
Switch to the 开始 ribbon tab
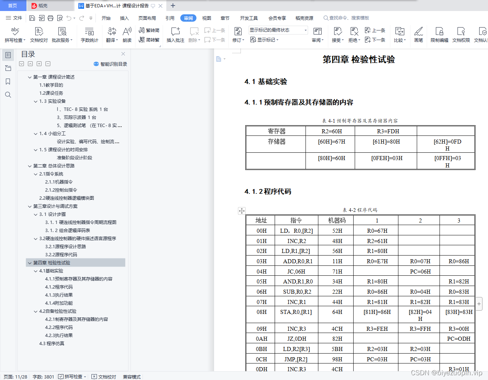pos(106,18)
